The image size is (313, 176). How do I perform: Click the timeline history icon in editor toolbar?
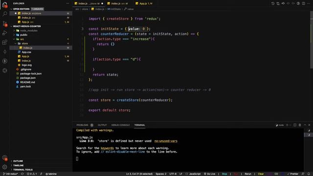[273, 3]
